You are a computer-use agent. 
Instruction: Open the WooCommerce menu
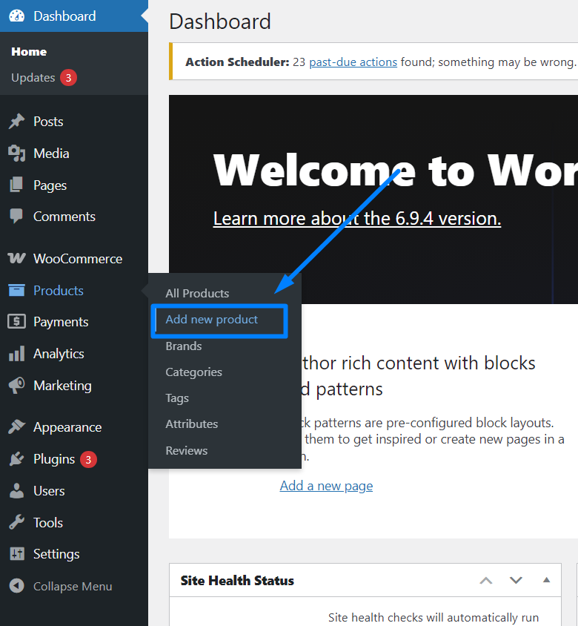tap(78, 259)
